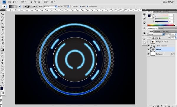177x107 pixels.
Task: Switch to the Styles tab
Action: click(165, 12)
